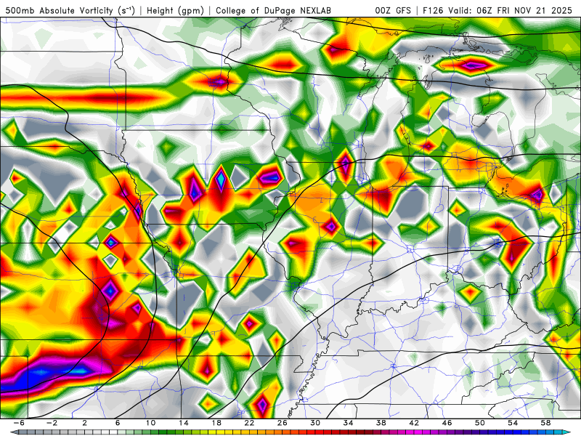The image size is (581, 436).
Task: Click the '54' color scale label
Action: tap(513, 423)
